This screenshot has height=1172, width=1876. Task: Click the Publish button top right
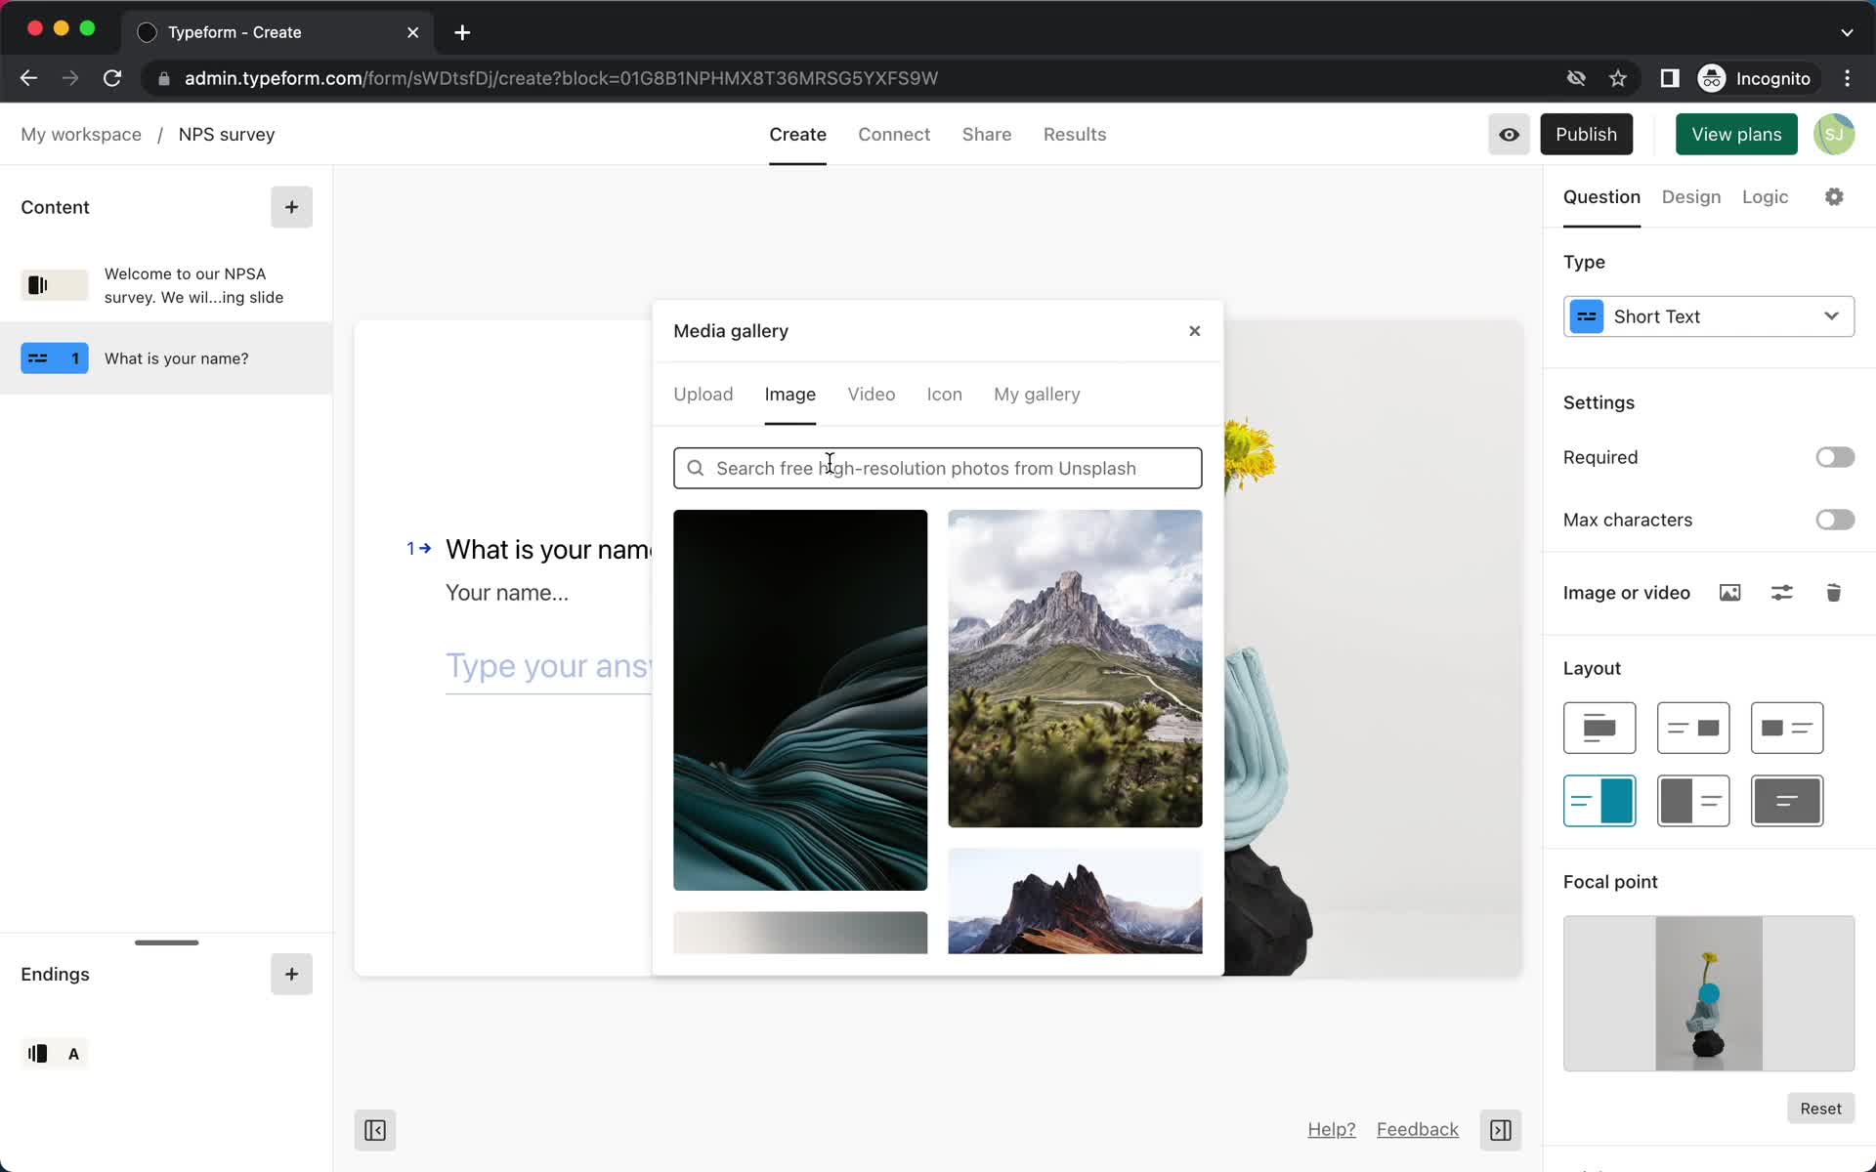coord(1586,134)
